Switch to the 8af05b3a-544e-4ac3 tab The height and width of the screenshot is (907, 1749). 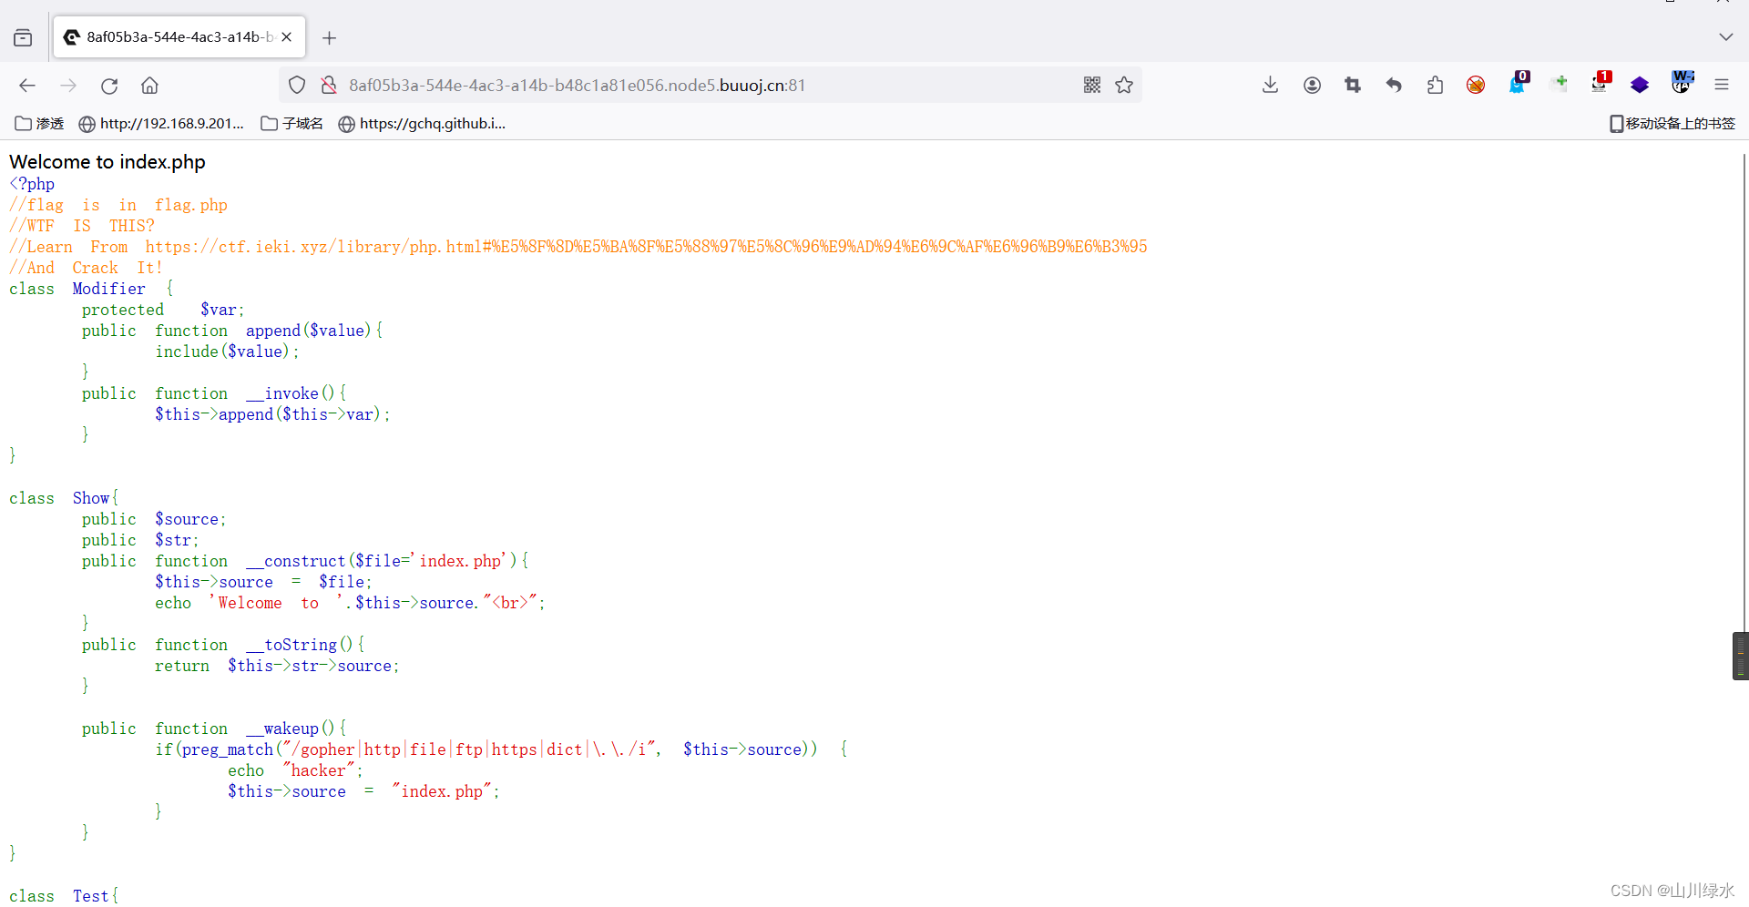coord(179,37)
